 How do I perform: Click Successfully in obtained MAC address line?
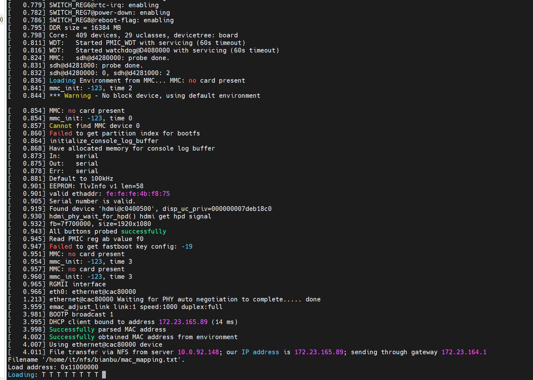pos(72,337)
